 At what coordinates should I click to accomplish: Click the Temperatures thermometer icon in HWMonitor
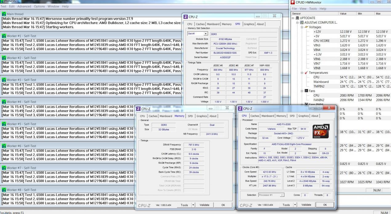pos(306,73)
